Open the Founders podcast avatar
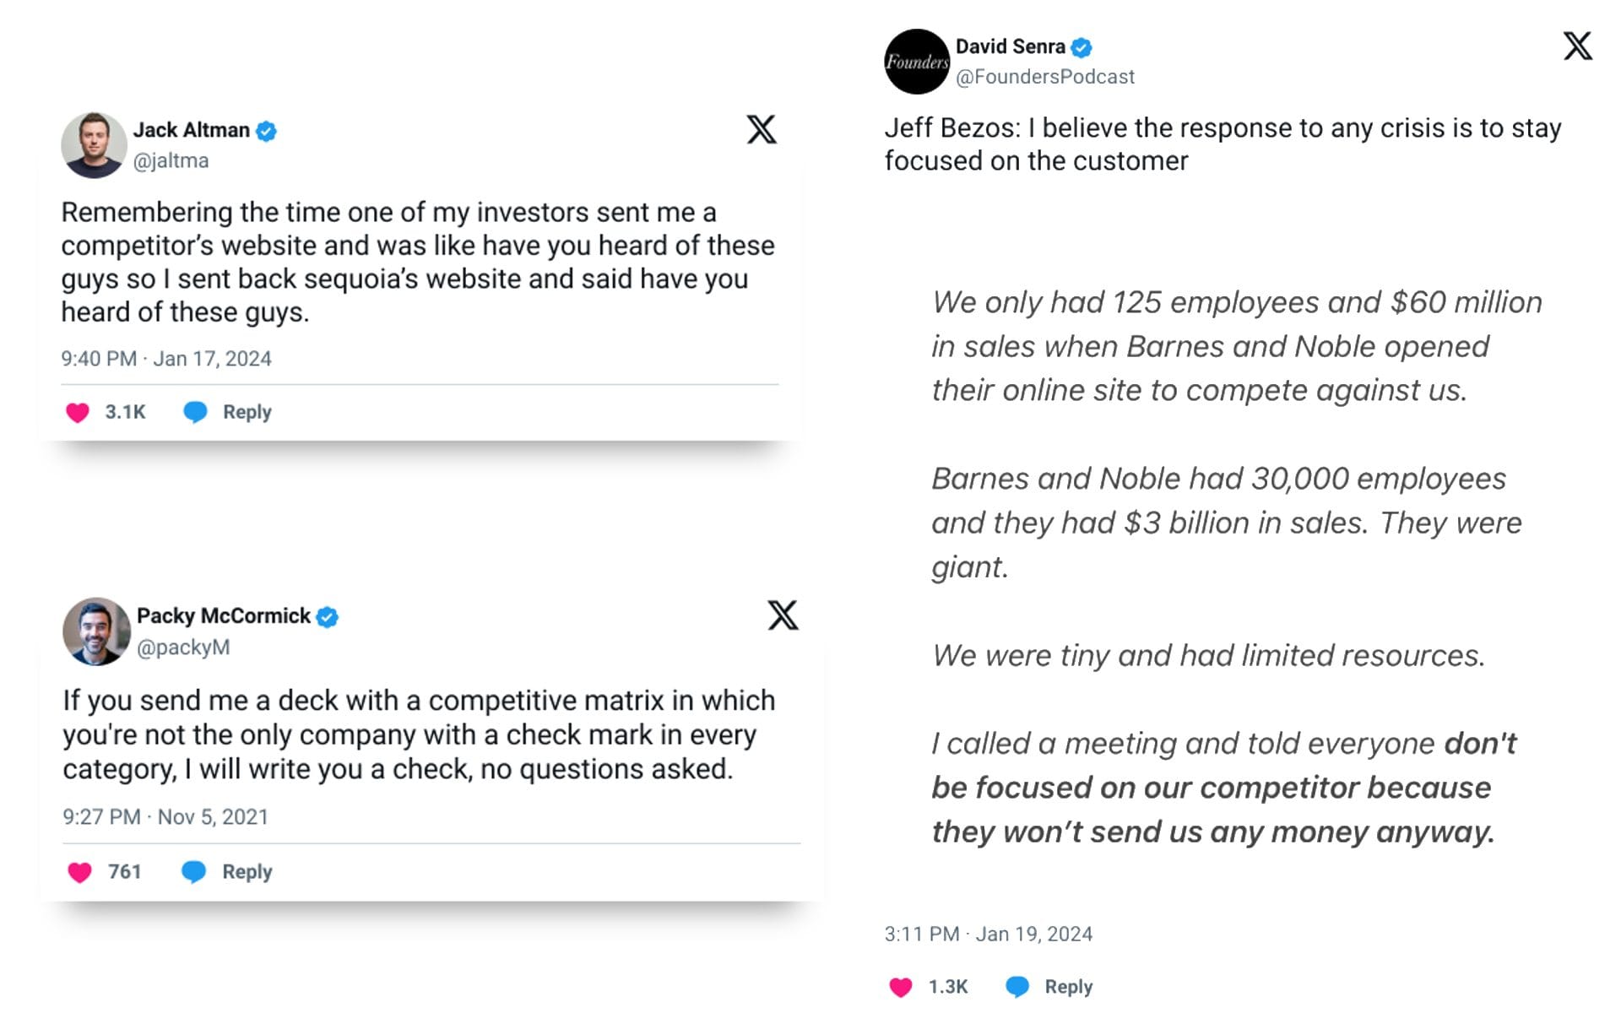Screen dimensions: 1621x1013 [917, 62]
